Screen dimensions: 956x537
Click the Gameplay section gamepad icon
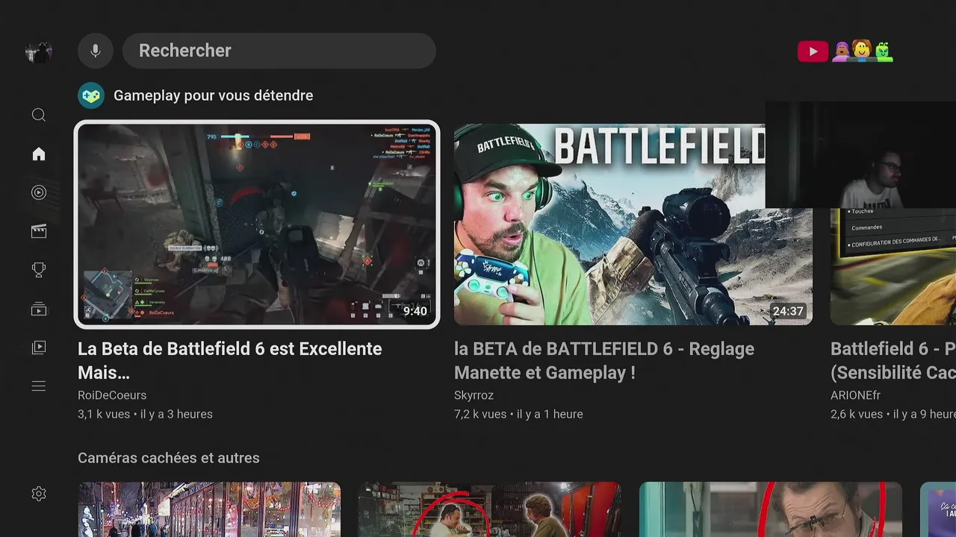(x=91, y=95)
